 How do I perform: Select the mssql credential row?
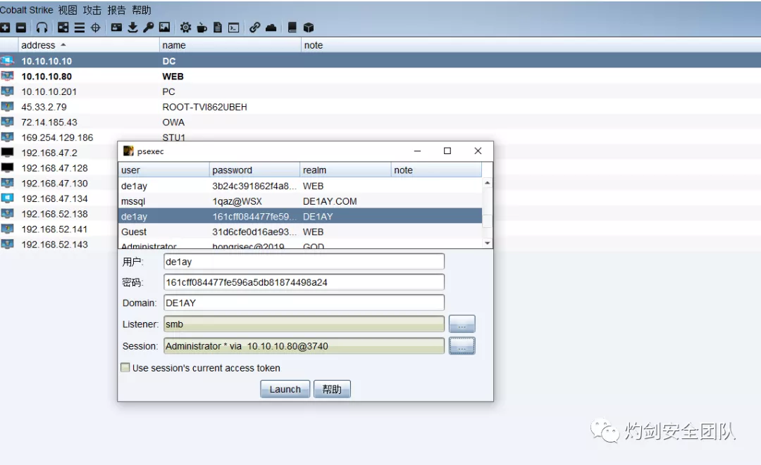(300, 201)
